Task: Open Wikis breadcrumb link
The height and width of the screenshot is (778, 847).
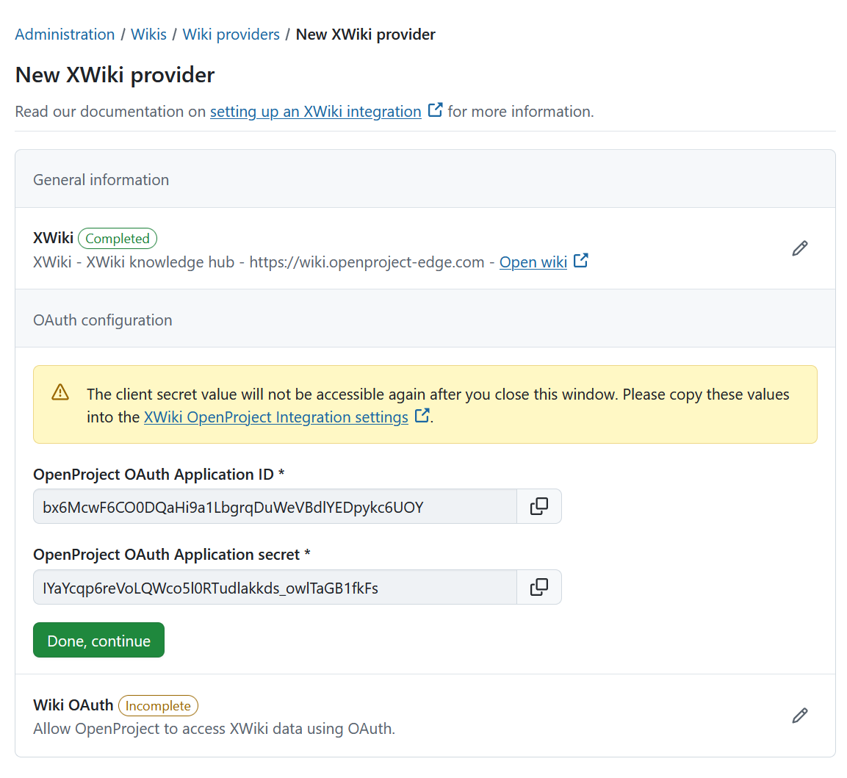Action: [x=148, y=35]
